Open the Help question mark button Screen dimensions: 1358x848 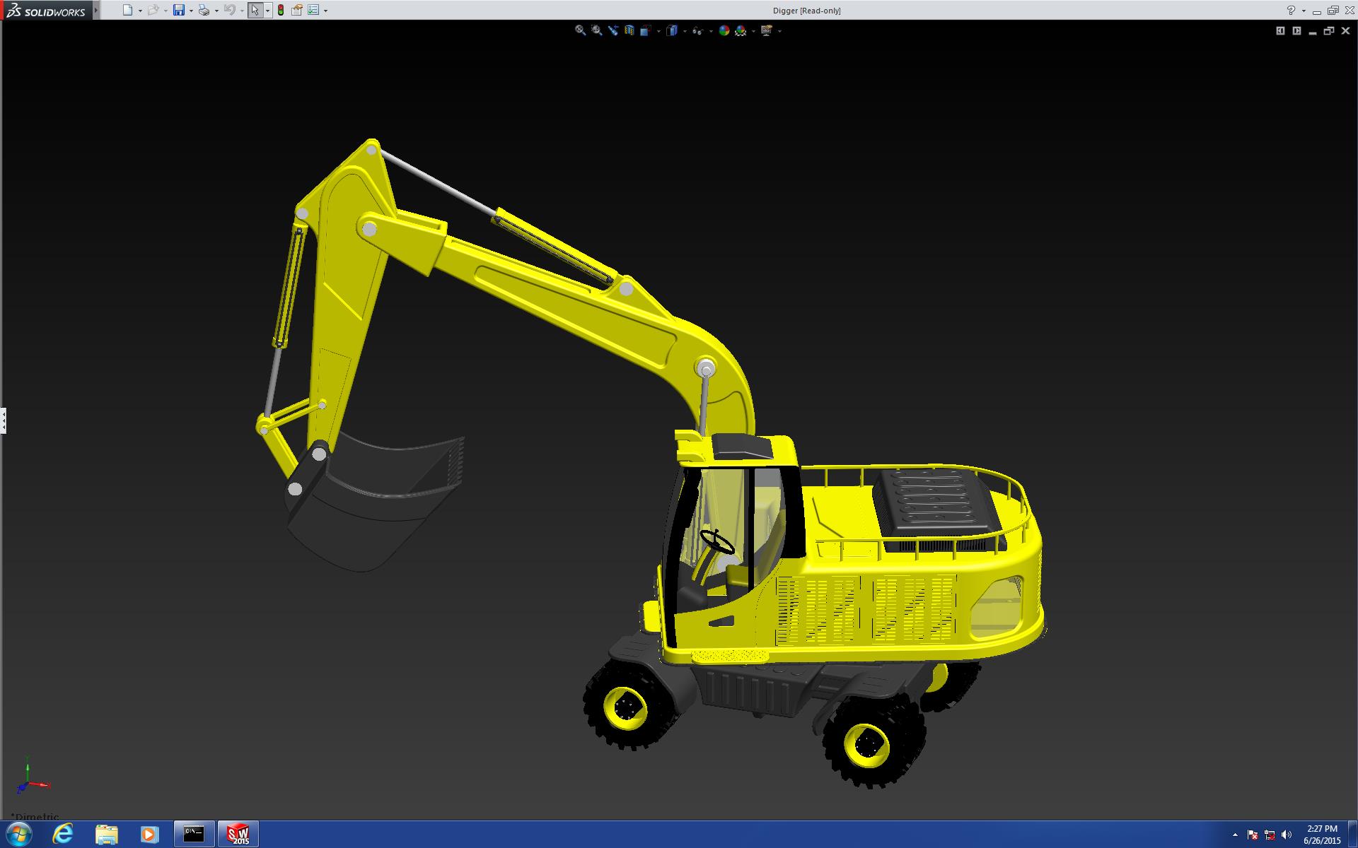tap(1291, 10)
